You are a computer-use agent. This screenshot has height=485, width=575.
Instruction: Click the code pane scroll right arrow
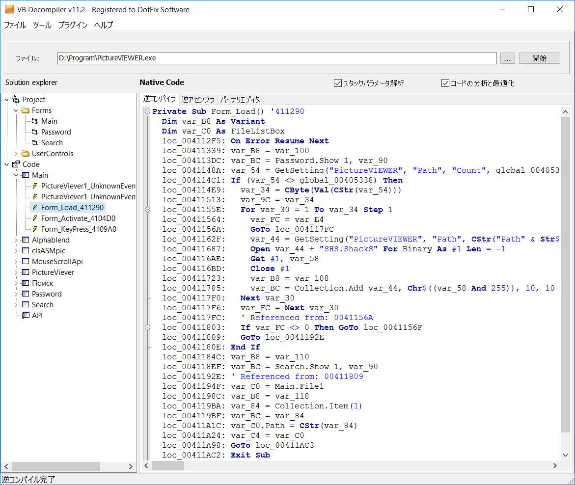(555, 465)
